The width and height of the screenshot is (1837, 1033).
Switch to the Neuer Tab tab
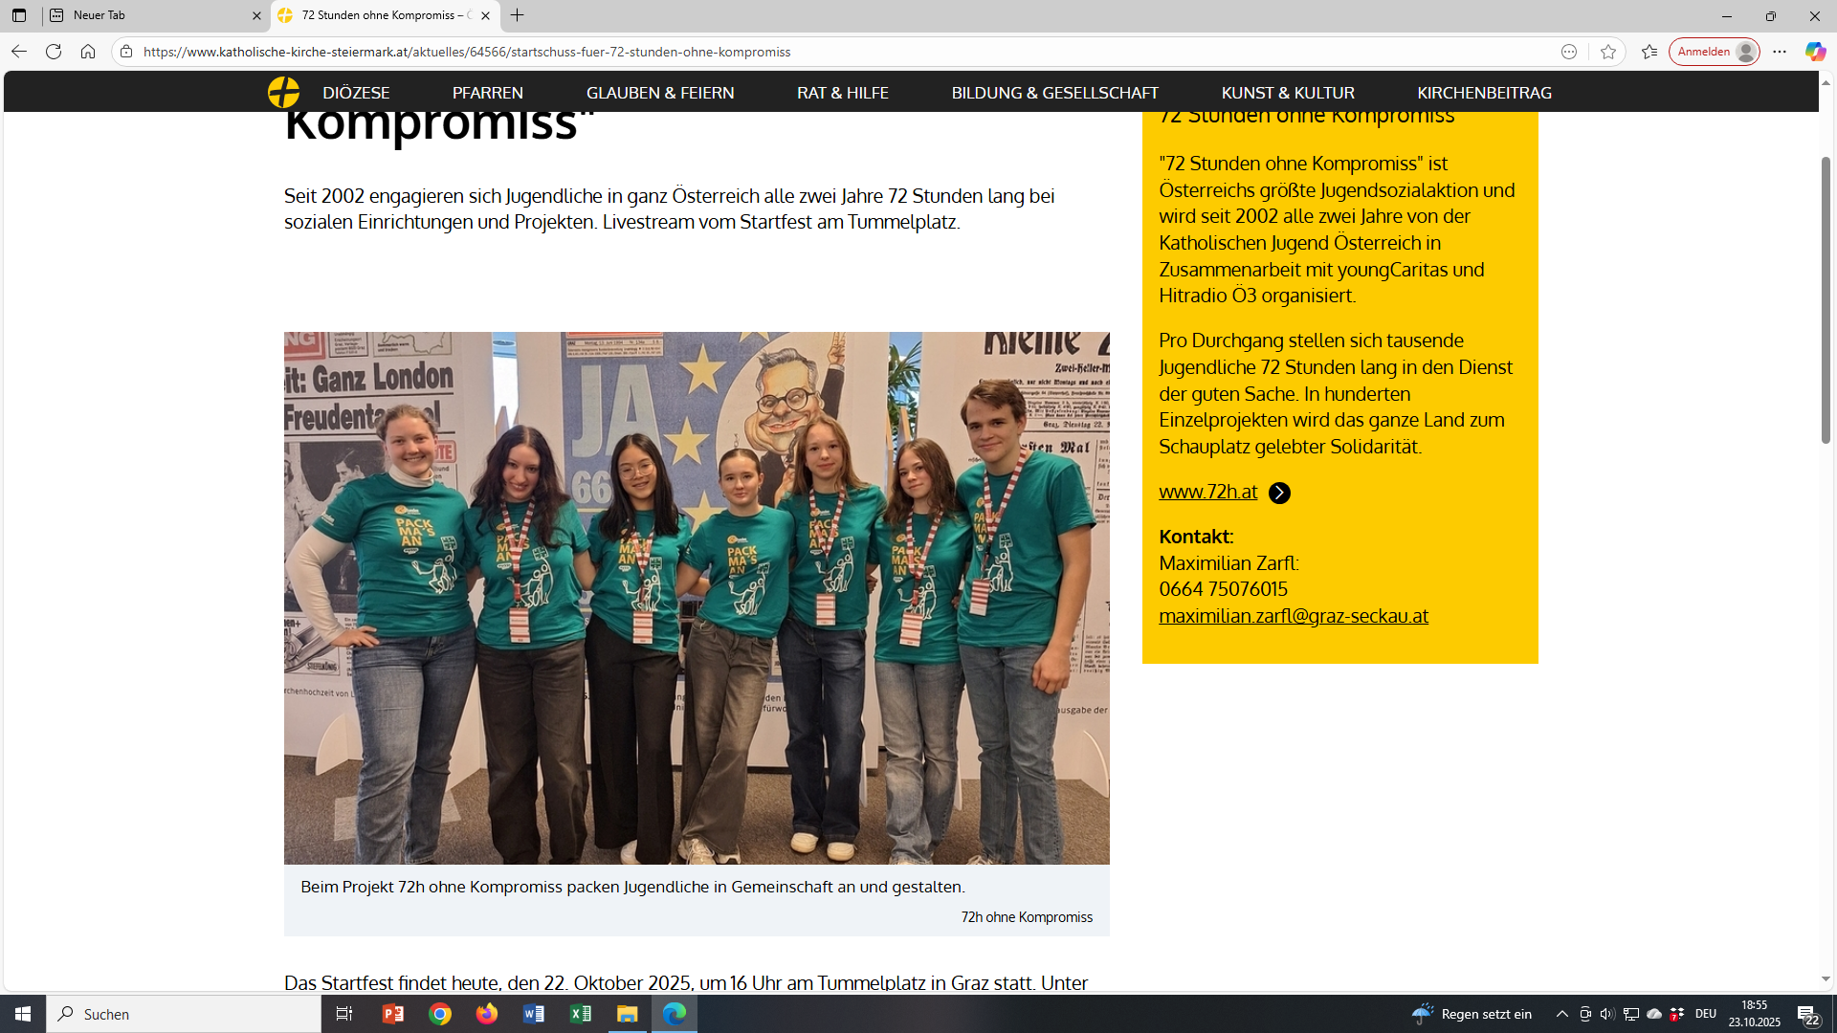point(153,15)
